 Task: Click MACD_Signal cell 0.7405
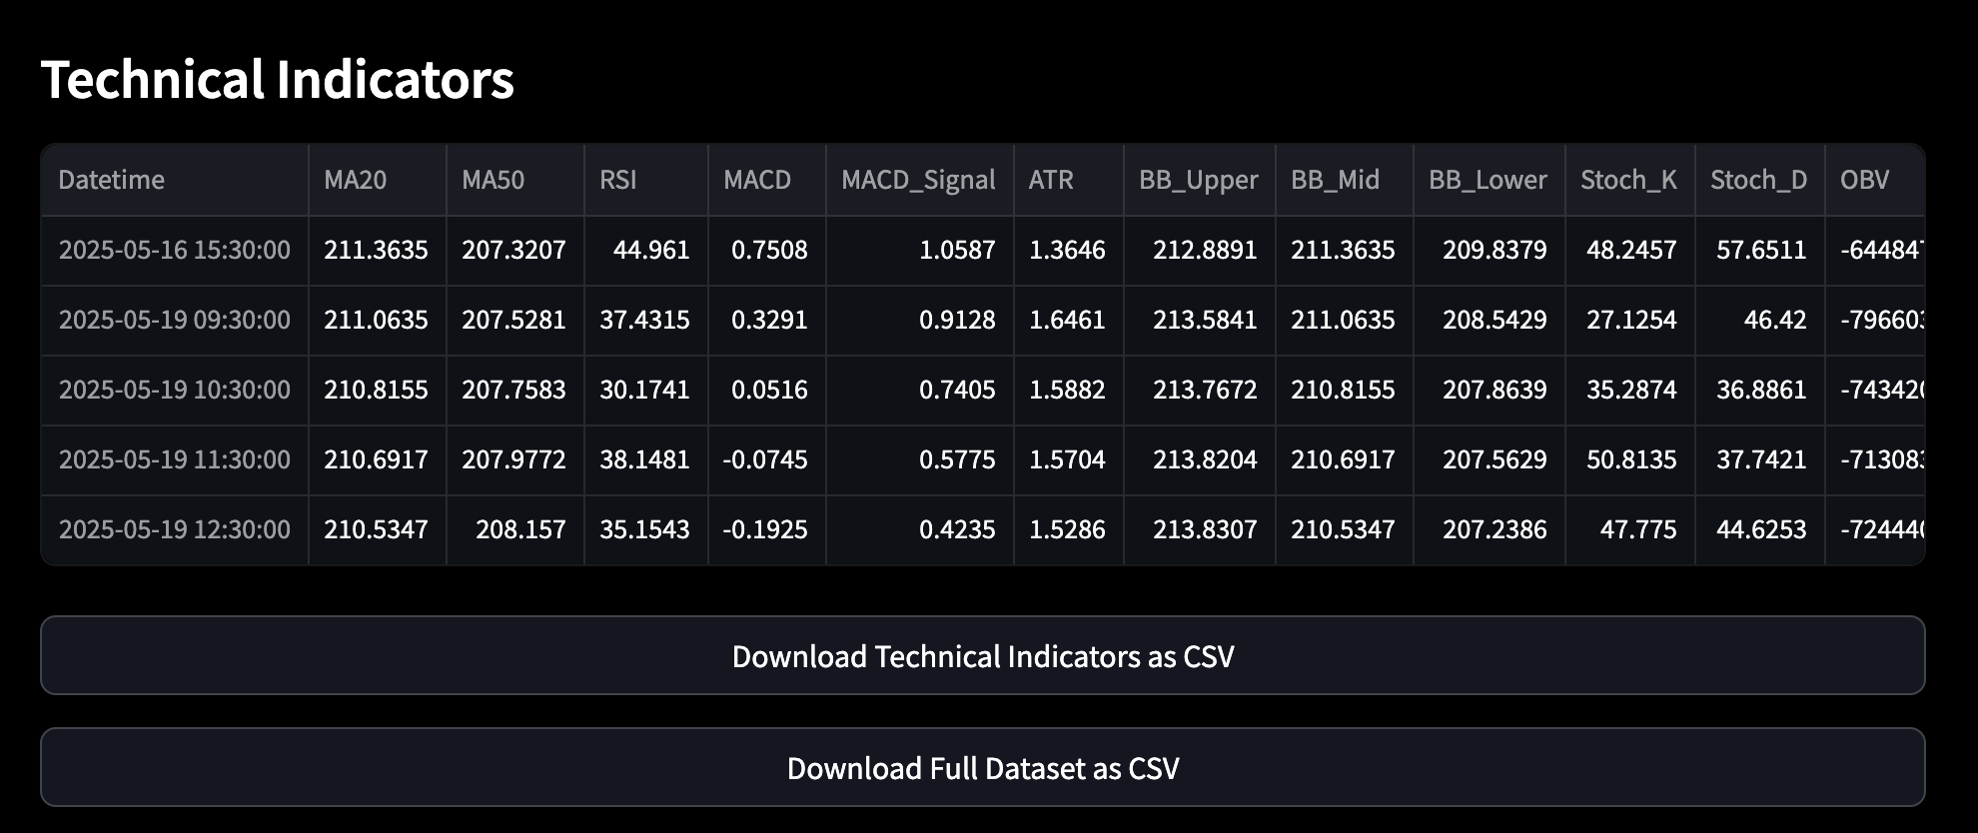click(x=920, y=390)
